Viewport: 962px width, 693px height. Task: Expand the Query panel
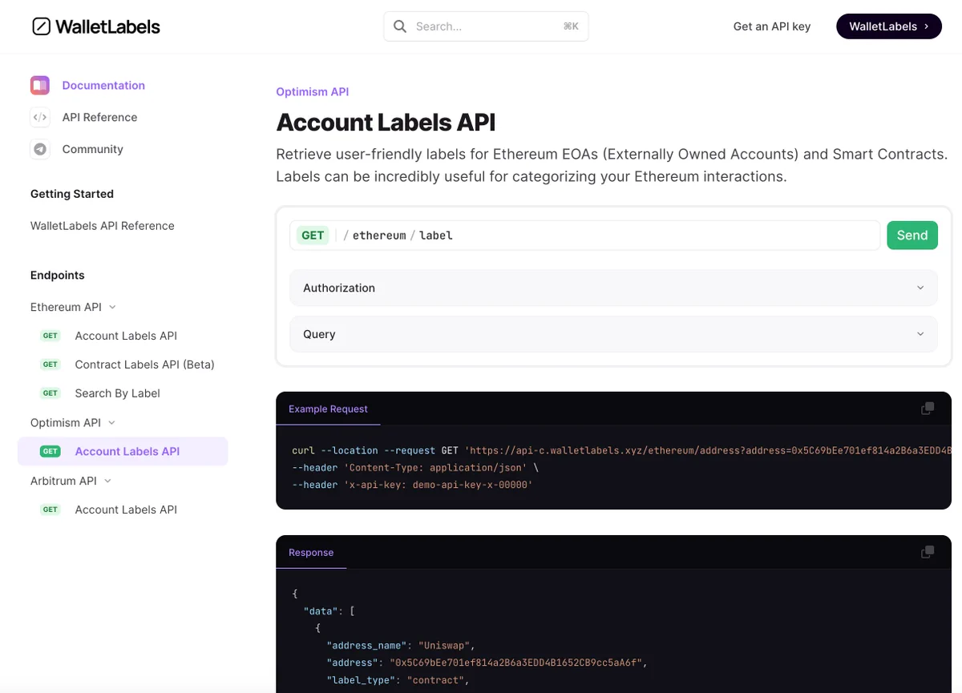[x=613, y=334]
